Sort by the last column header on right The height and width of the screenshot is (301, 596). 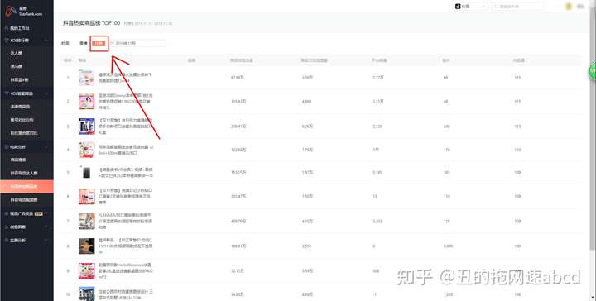(519, 60)
